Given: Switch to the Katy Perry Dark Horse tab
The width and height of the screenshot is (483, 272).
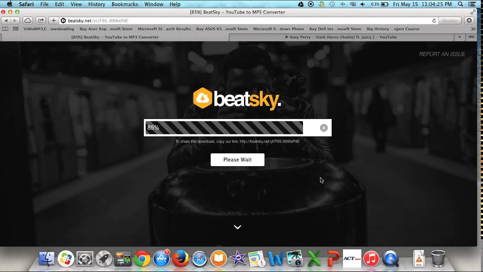Looking at the screenshot, I should pyautogui.click(x=341, y=37).
